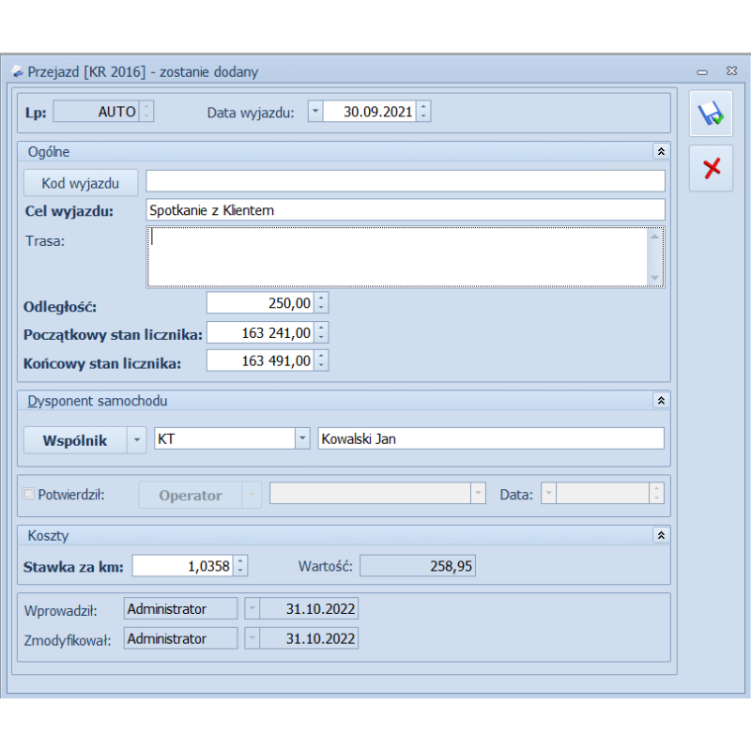Minimize the Przejazd window
This screenshot has height=751, width=751.
(701, 71)
